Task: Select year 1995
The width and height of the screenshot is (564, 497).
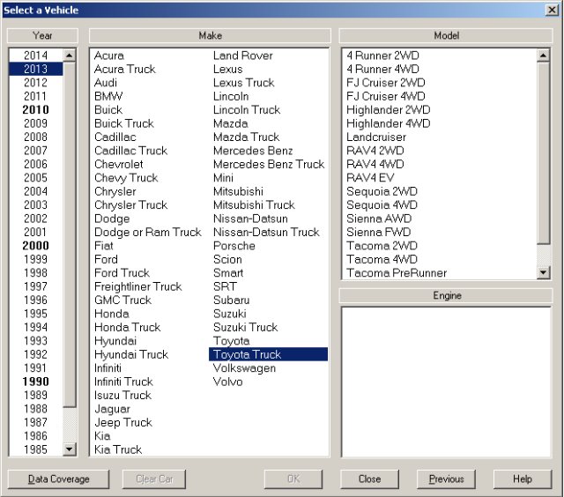Action: pos(35,314)
